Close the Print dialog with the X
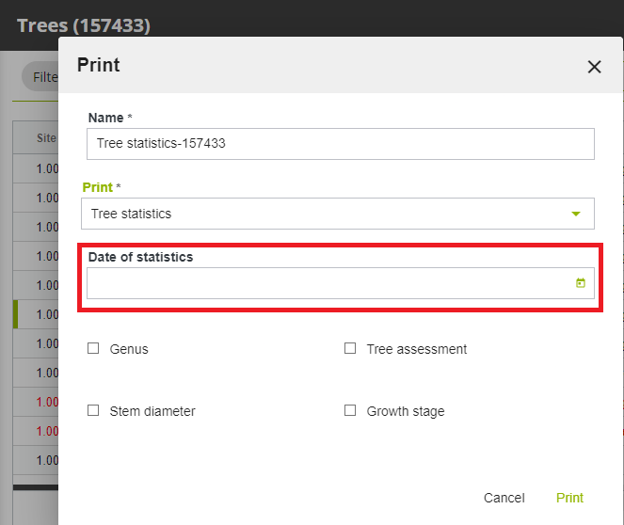This screenshot has height=525, width=624. pos(594,67)
